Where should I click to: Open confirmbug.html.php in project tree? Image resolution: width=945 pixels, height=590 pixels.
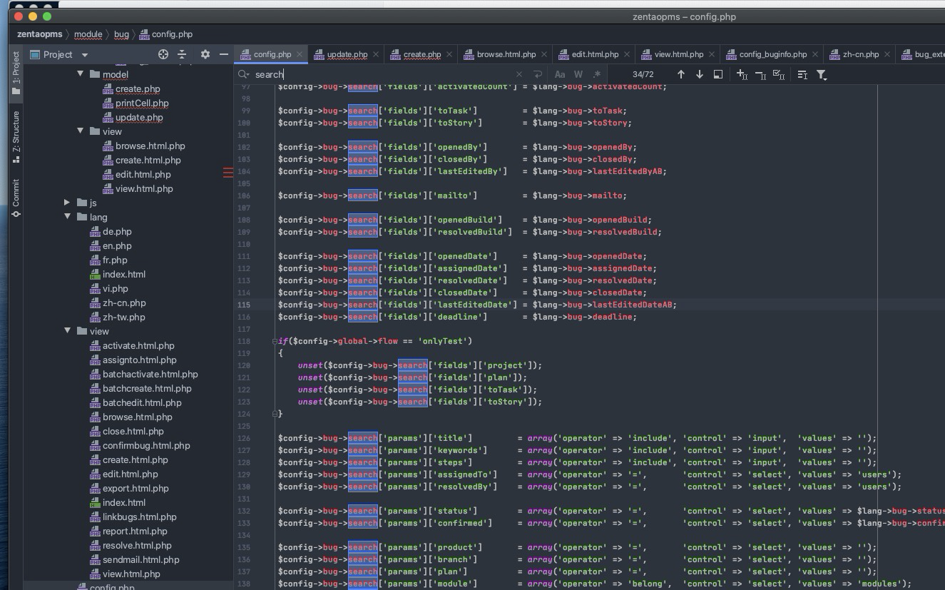pyautogui.click(x=146, y=446)
